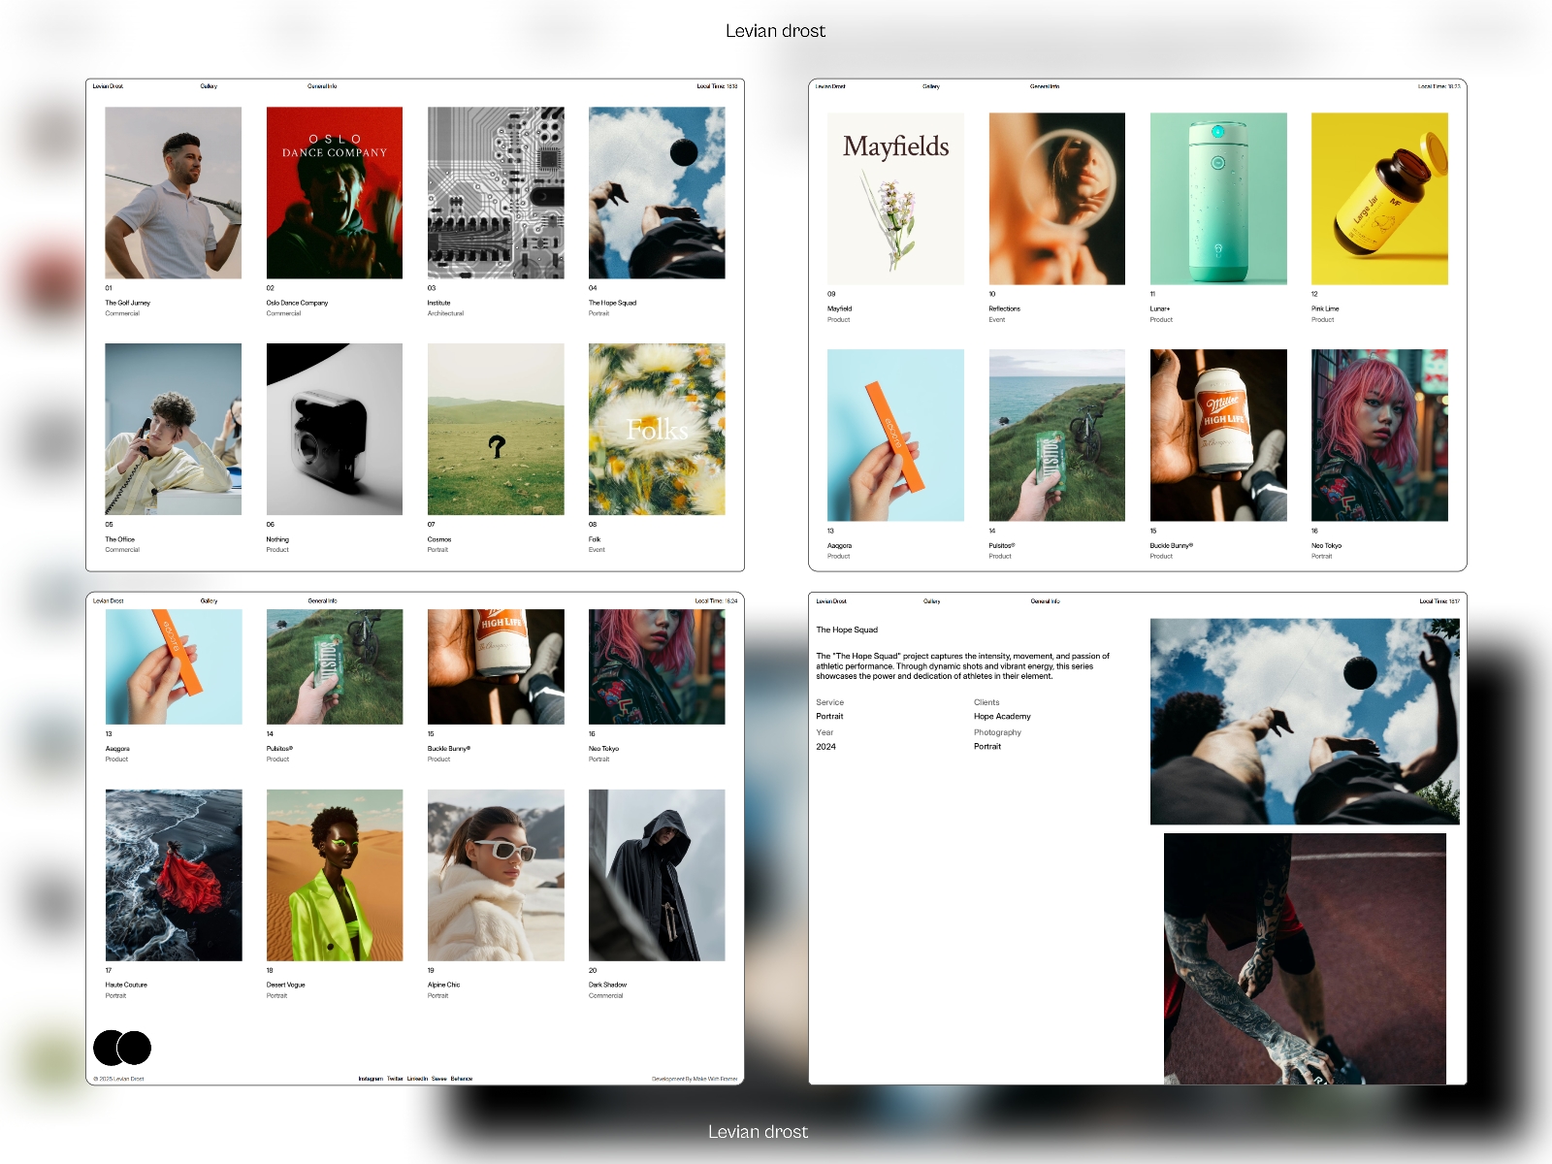Click the Pink Lime title under thumbnail 12
Viewport: 1552px width, 1164px height.
tap(1325, 308)
